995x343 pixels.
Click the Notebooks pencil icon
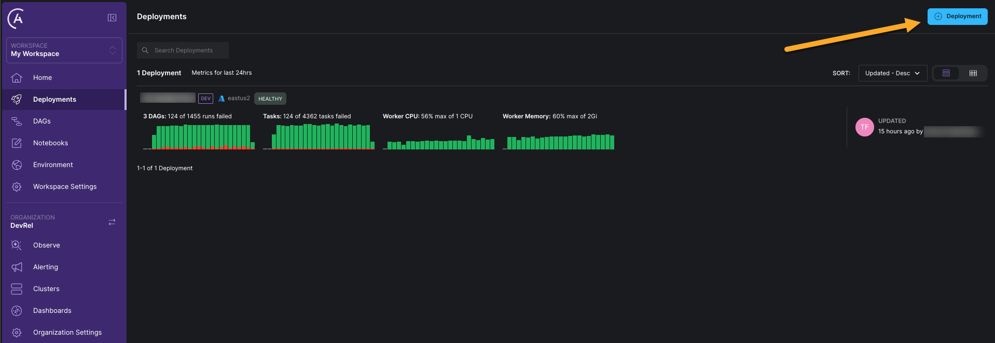point(17,143)
